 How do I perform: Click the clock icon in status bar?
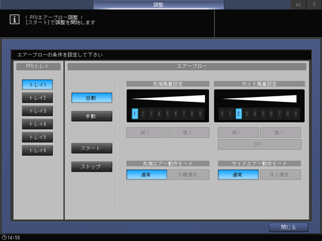pos(4,237)
